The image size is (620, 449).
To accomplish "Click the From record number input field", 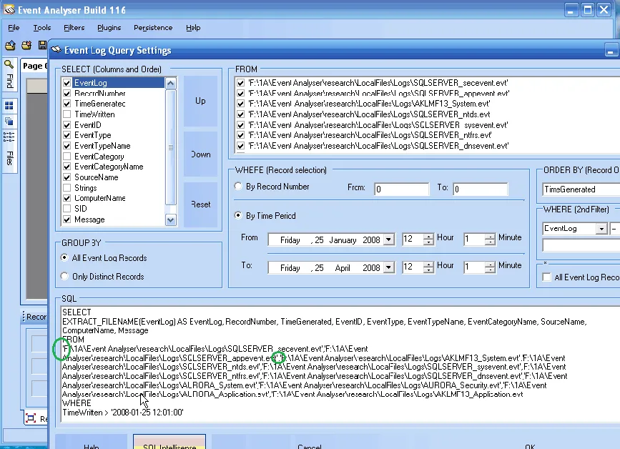I will [401, 189].
